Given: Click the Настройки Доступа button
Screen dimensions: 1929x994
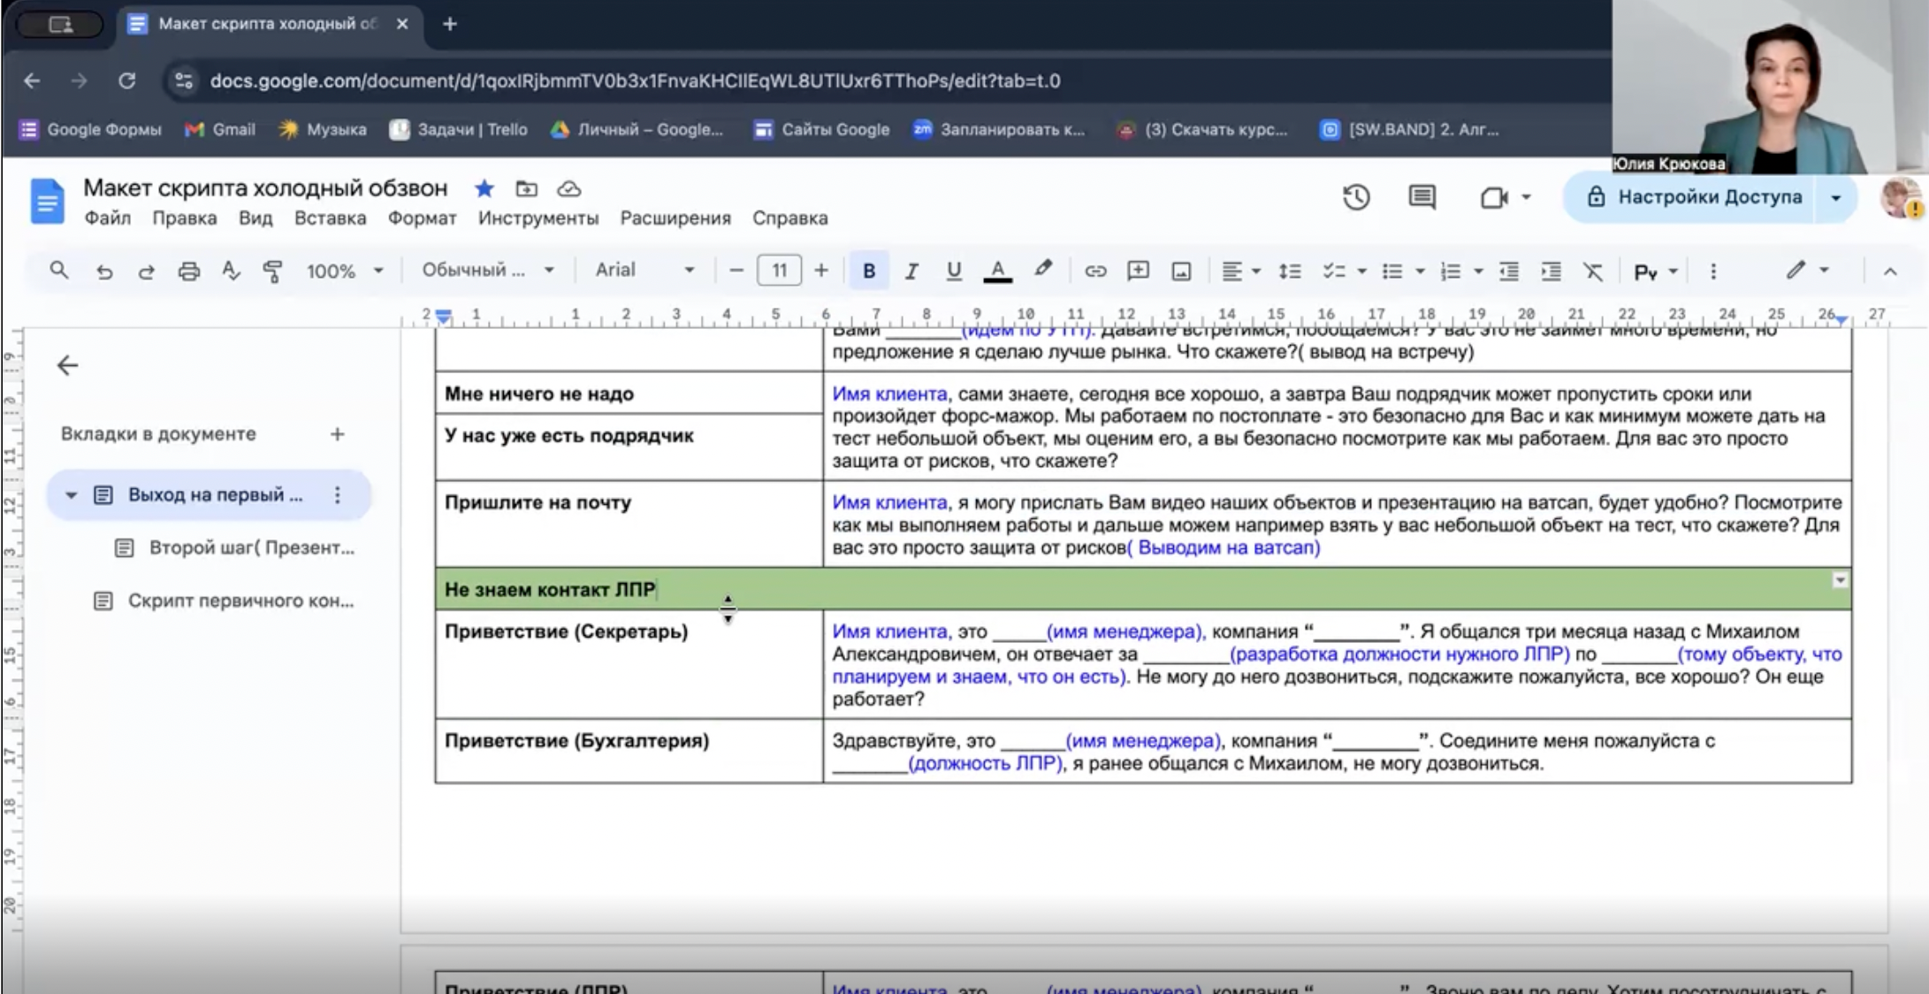Looking at the screenshot, I should coord(1694,196).
